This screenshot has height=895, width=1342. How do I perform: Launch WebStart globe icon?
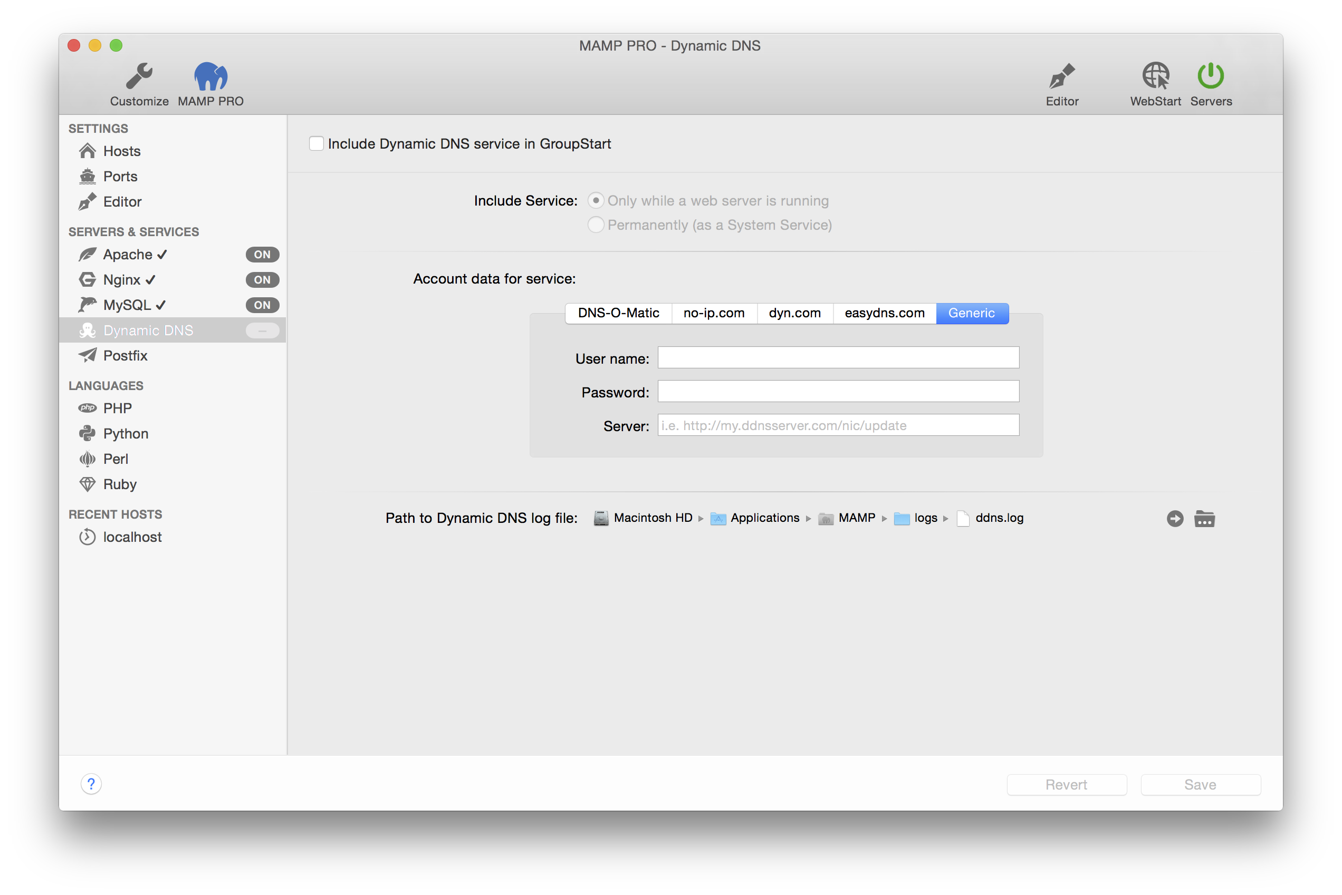click(x=1155, y=76)
